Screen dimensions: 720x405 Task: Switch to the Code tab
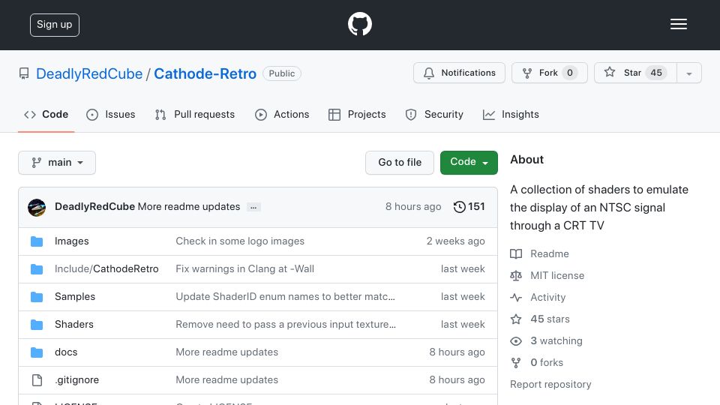pos(46,114)
